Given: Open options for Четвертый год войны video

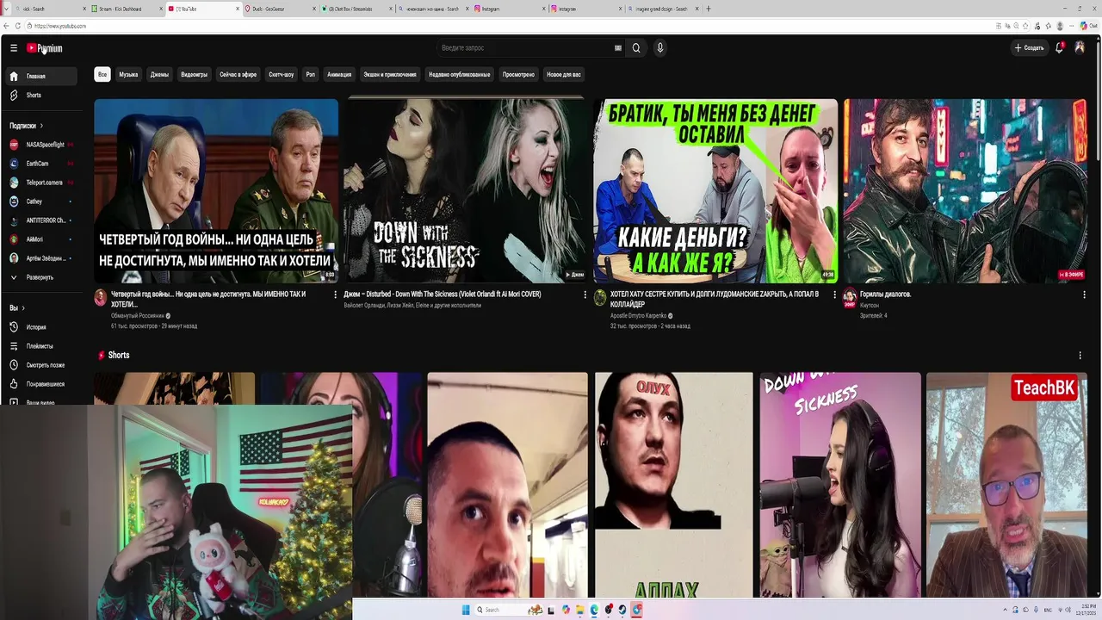Looking at the screenshot, I should coord(335,294).
